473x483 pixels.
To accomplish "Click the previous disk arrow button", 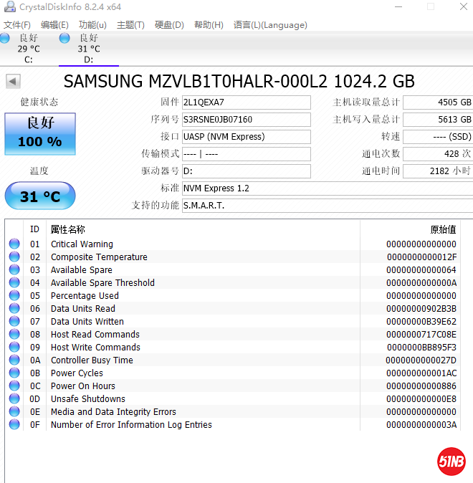I will pos(13,82).
